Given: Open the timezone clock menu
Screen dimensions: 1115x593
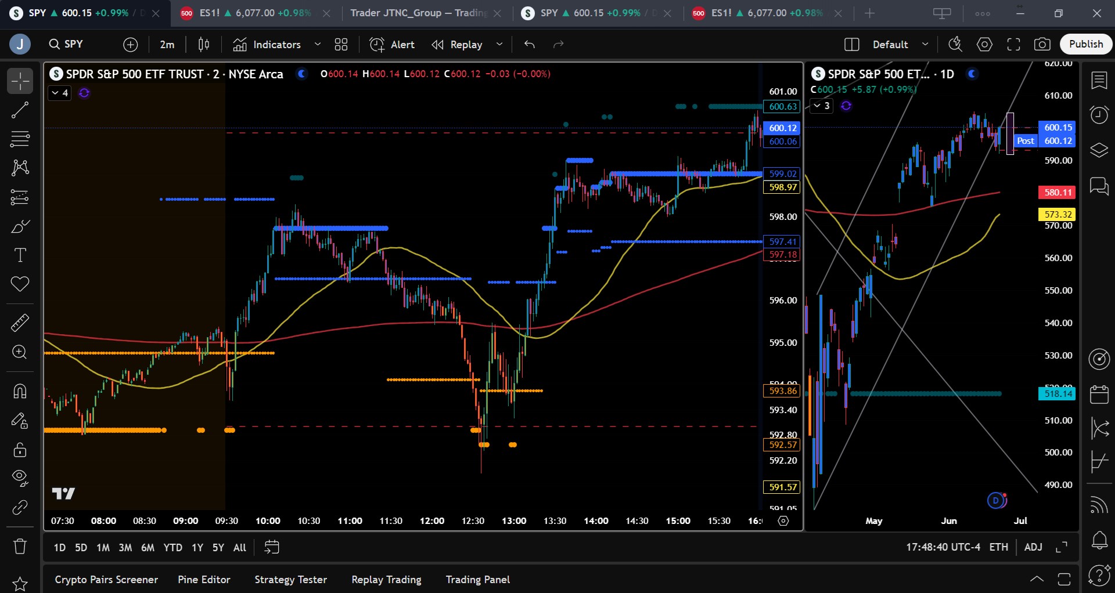Looking at the screenshot, I should tap(943, 547).
